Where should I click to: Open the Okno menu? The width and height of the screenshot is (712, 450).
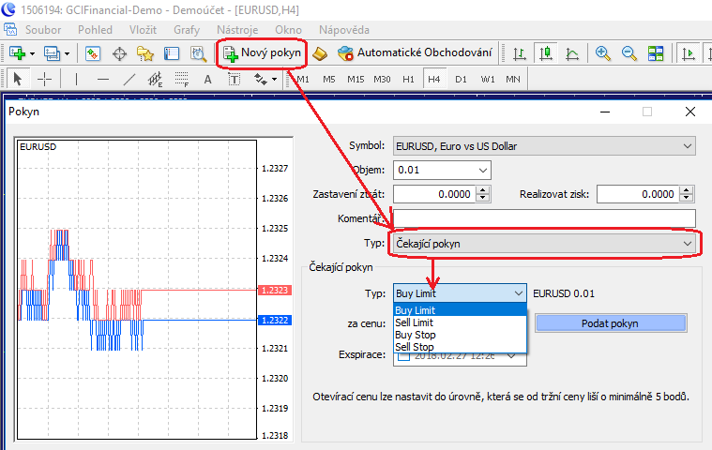(288, 30)
